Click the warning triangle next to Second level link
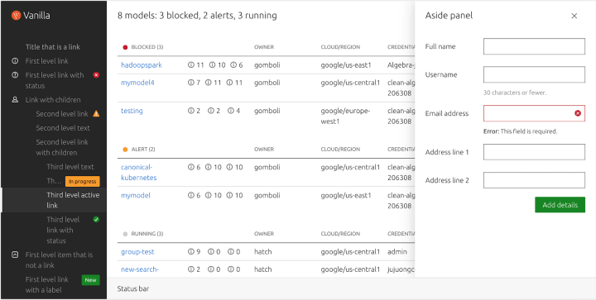 click(96, 113)
